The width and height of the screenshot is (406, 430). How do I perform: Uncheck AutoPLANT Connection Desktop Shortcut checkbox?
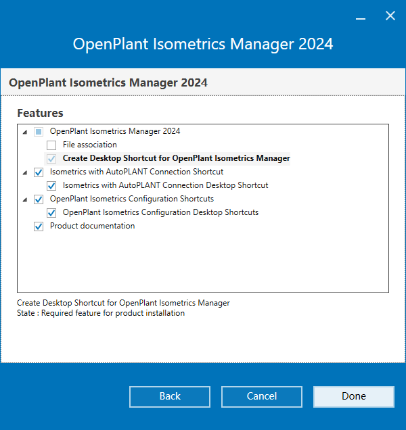51,186
